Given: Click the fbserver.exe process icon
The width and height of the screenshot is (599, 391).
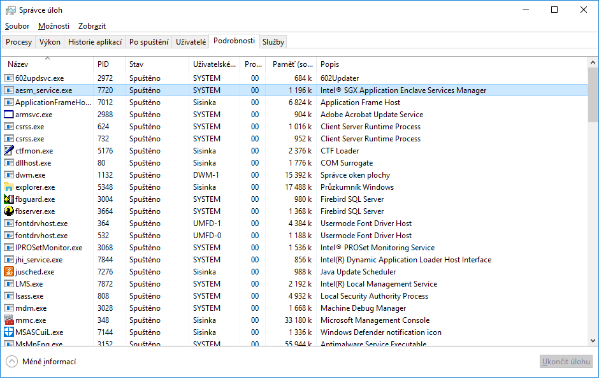Looking at the screenshot, I should point(9,211).
